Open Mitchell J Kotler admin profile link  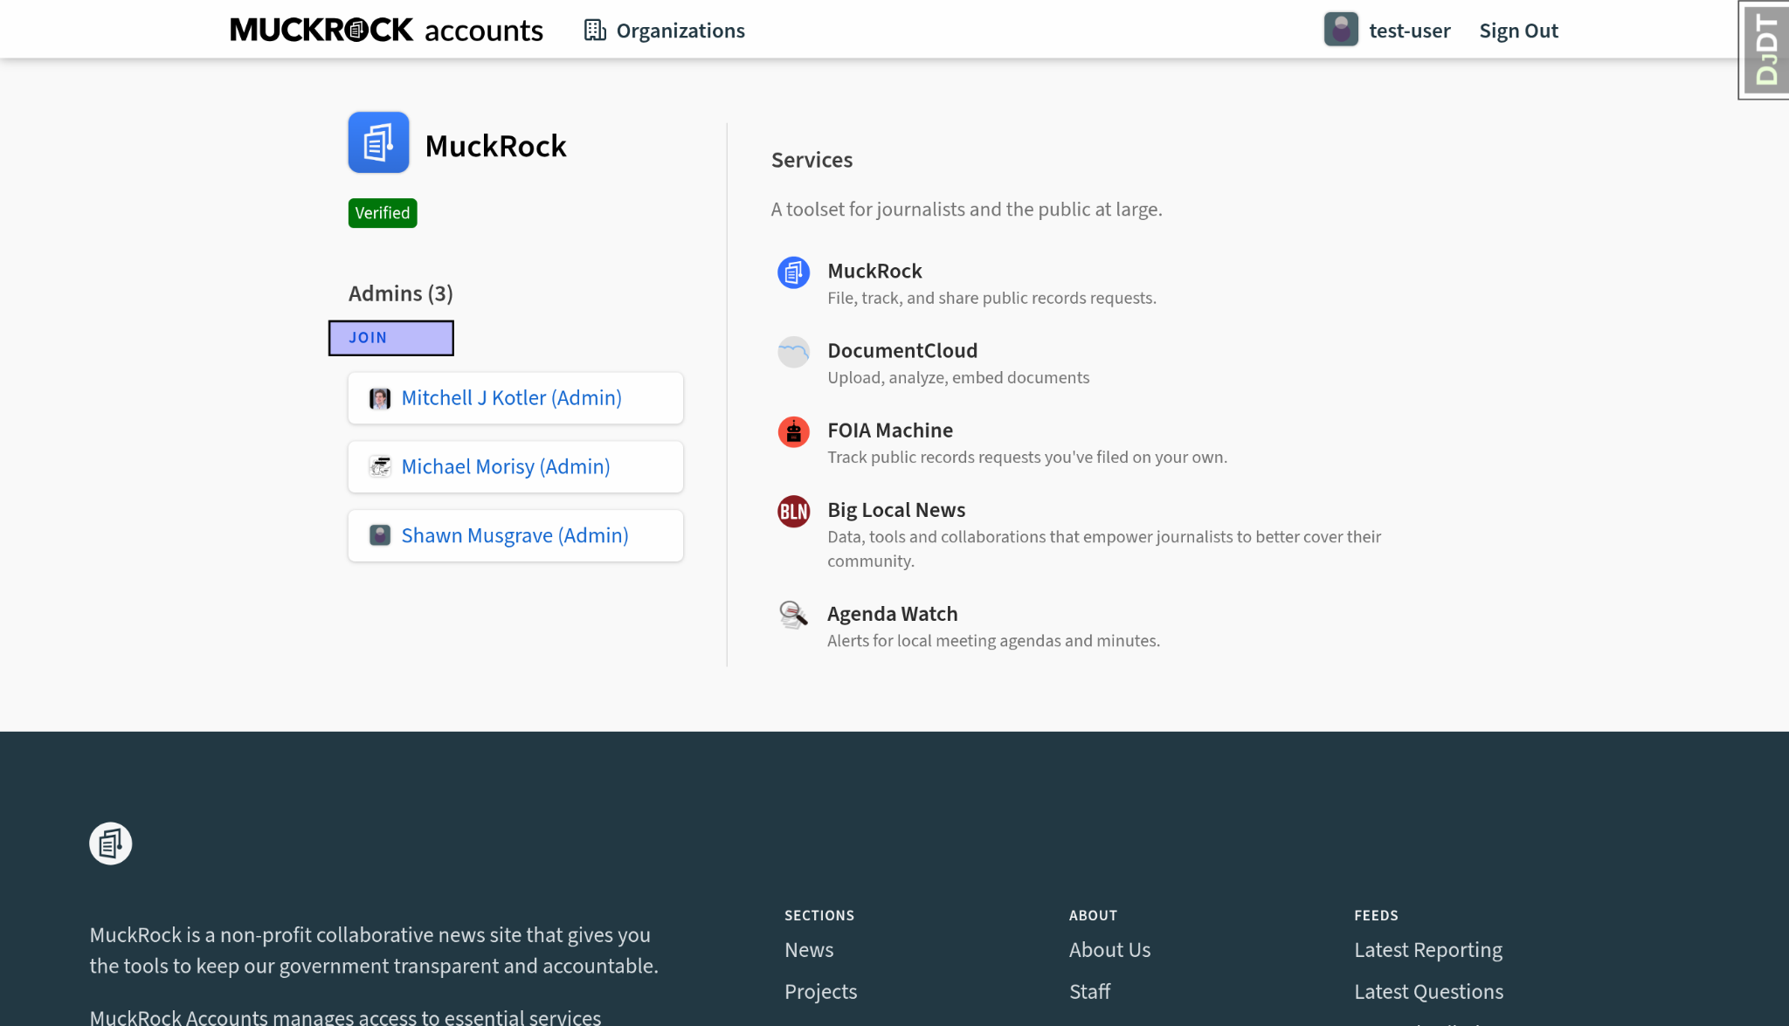[511, 398]
